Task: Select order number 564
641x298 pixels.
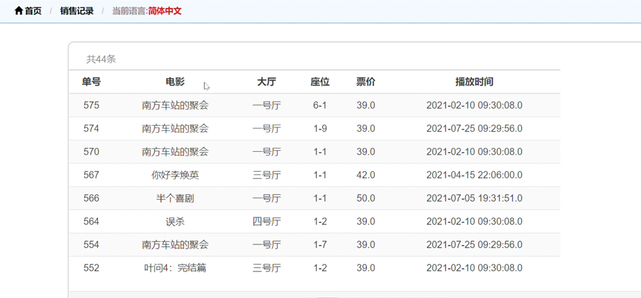Action: 91,222
